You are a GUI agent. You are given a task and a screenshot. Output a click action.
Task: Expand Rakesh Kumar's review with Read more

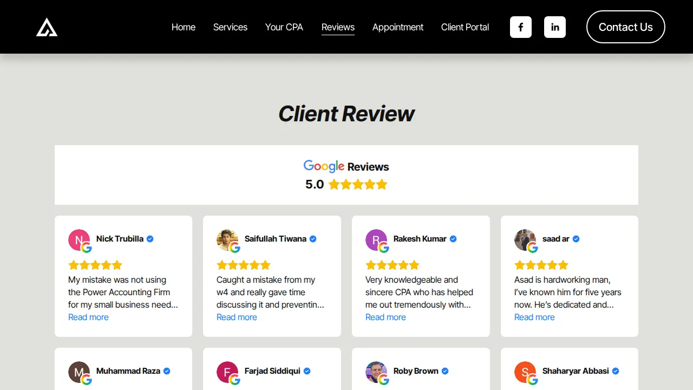tap(385, 317)
